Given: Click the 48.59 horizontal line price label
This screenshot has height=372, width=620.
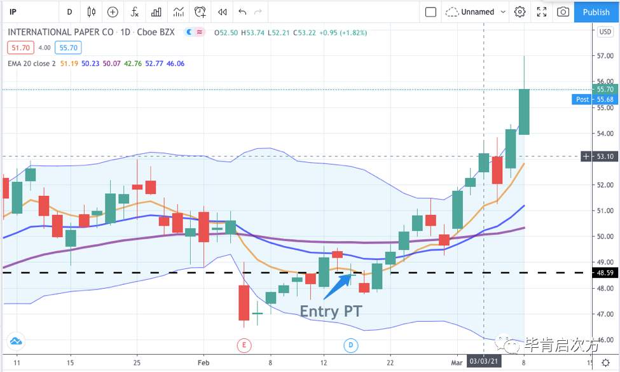Looking at the screenshot, I should click(x=605, y=273).
